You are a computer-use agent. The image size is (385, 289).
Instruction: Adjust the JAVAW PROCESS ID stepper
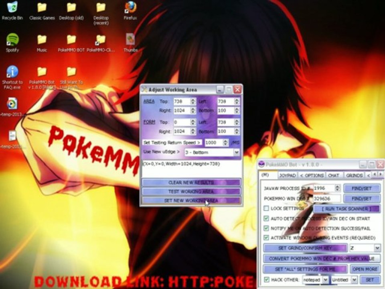coord(338,188)
